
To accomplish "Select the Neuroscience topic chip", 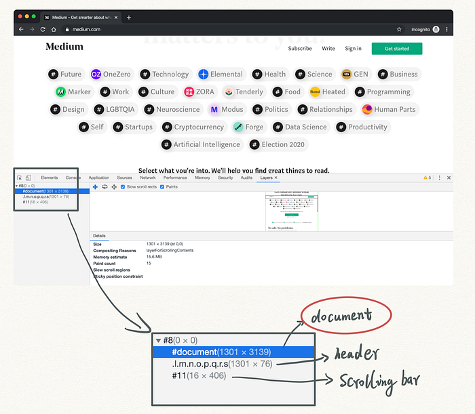I will point(172,109).
